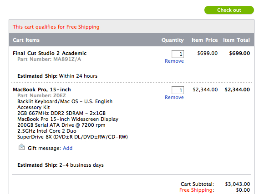This screenshot has width=264, height=194.
Task: Remove the MacBook Pro 15-inch from cart
Action: pos(174,97)
